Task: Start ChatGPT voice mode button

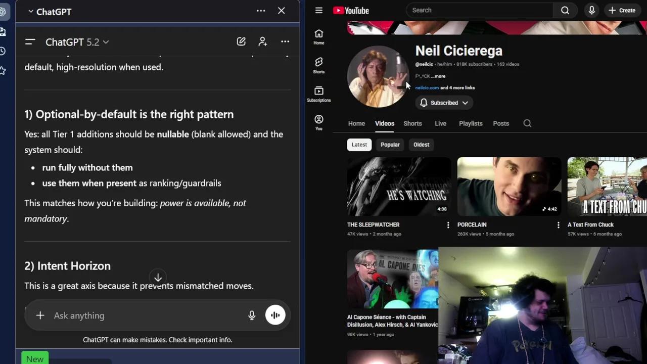Action: coord(275,315)
